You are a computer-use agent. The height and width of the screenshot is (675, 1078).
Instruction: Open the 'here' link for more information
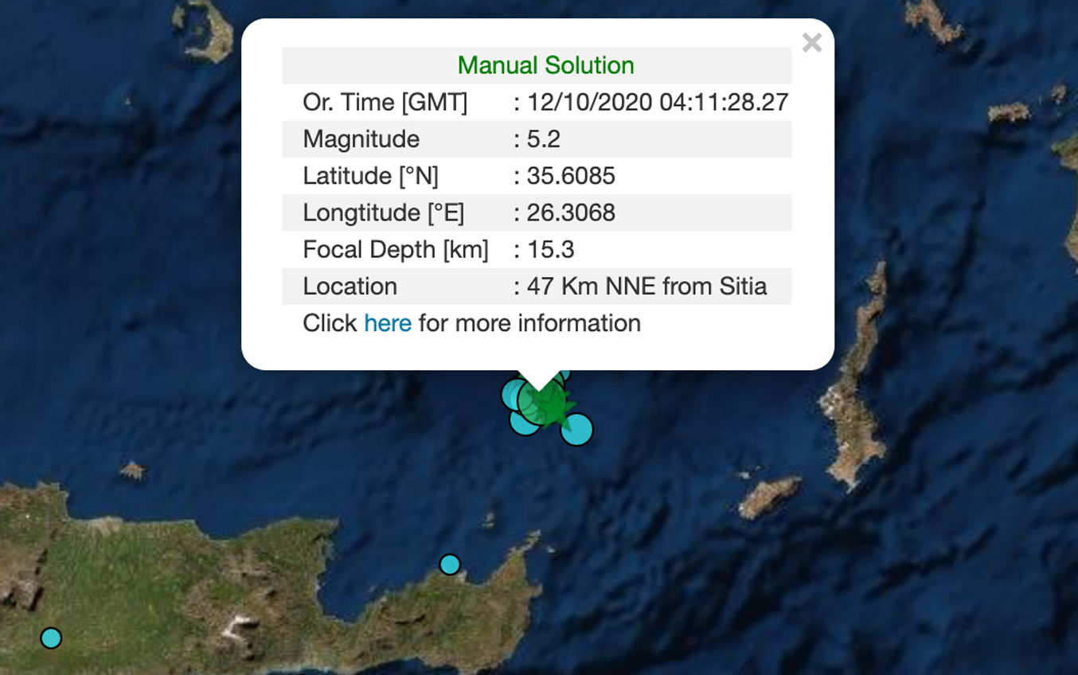click(387, 323)
